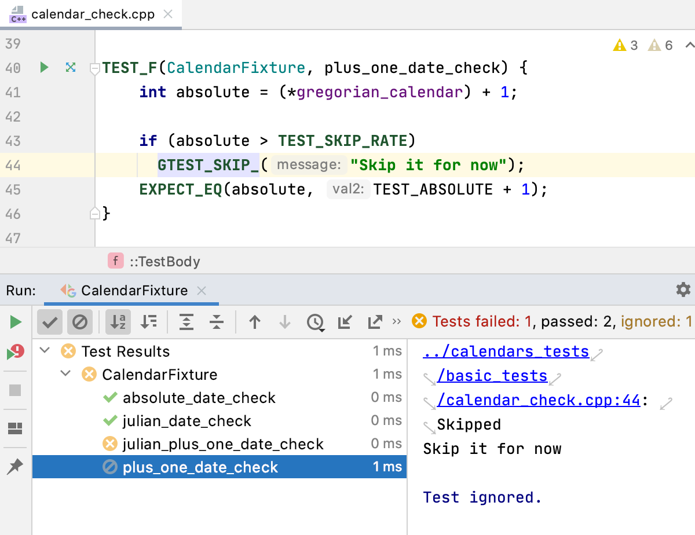Toggle Sort by Duration
The height and width of the screenshot is (535, 695).
[149, 322]
